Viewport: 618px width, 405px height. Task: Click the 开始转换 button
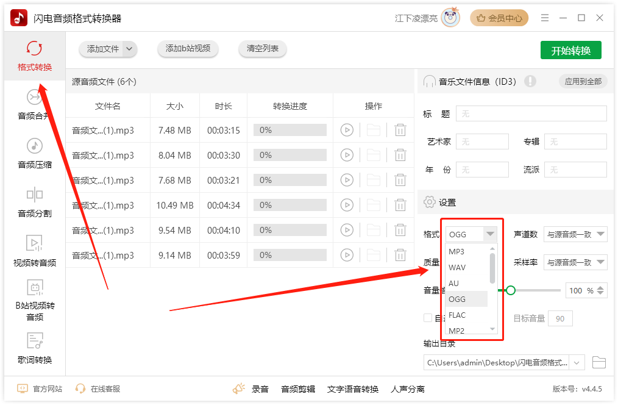[570, 50]
